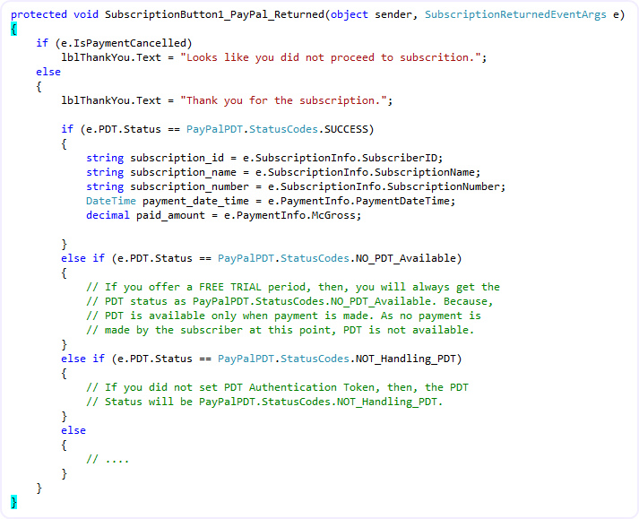Click NOT_Handling_PDT in the else if condition

pos(405,359)
